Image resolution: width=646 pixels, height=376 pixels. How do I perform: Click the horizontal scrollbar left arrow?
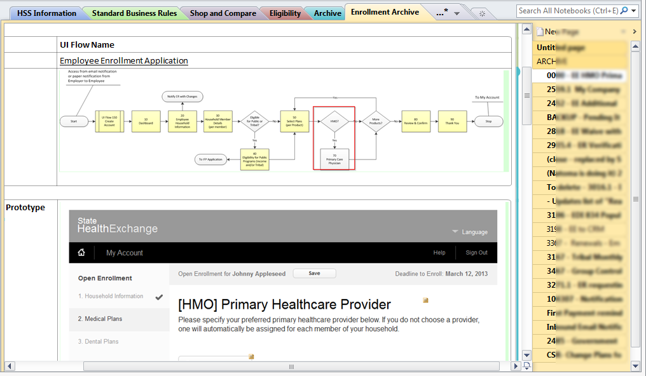click(x=9, y=366)
